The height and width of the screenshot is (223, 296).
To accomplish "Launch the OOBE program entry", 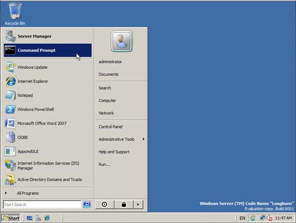I will point(47,138).
